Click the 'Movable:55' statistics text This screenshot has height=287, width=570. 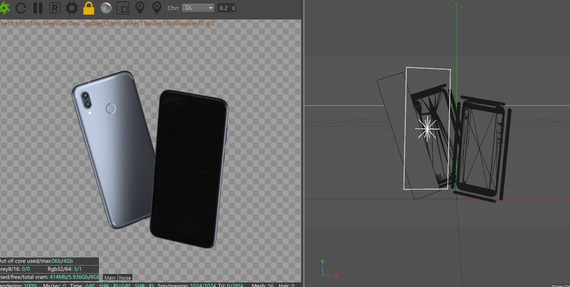(x=189, y=23)
